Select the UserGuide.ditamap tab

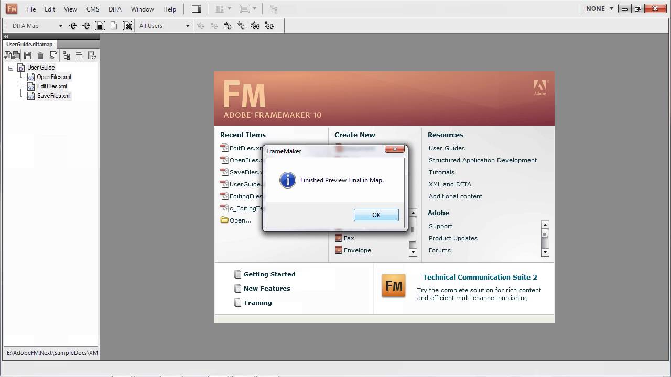(29, 45)
